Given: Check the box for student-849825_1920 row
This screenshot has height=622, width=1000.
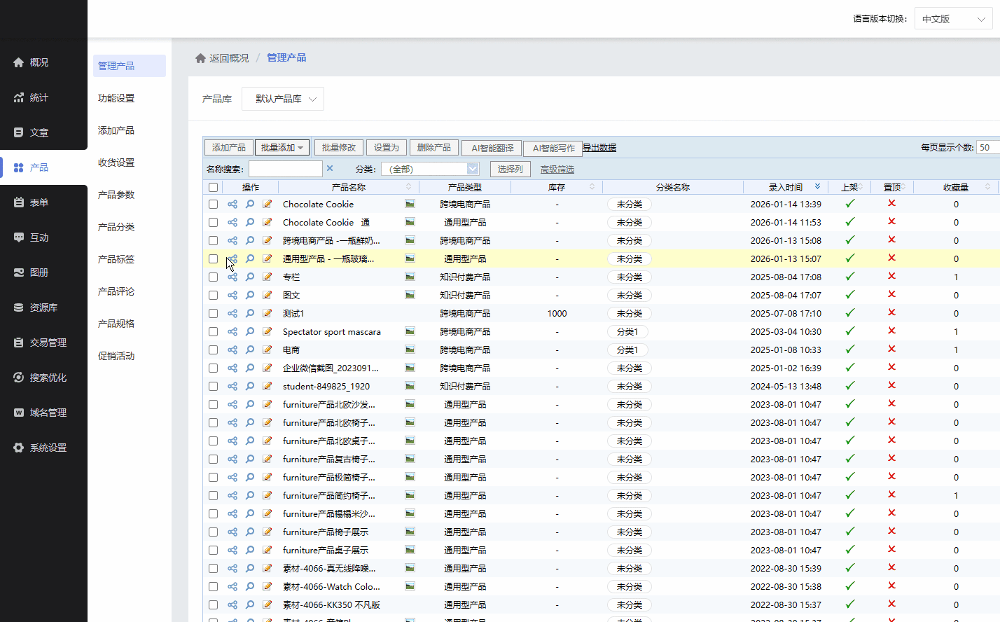Looking at the screenshot, I should pos(213,387).
